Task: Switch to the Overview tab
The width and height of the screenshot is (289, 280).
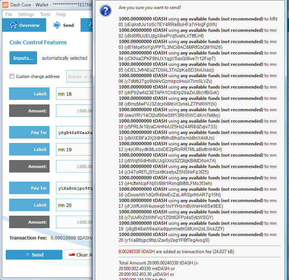Action: click(24, 25)
